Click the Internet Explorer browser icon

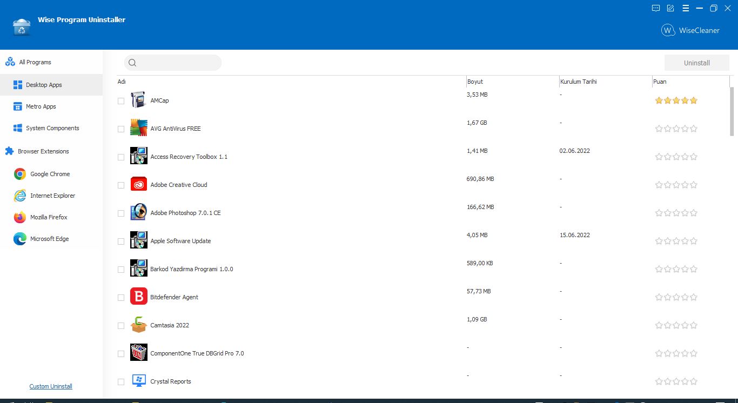tap(20, 196)
